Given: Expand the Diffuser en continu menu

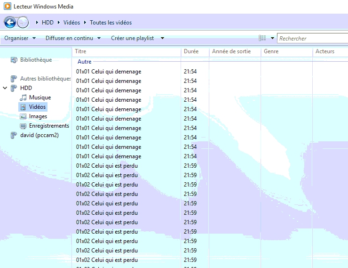Looking at the screenshot, I should pyautogui.click(x=73, y=38).
